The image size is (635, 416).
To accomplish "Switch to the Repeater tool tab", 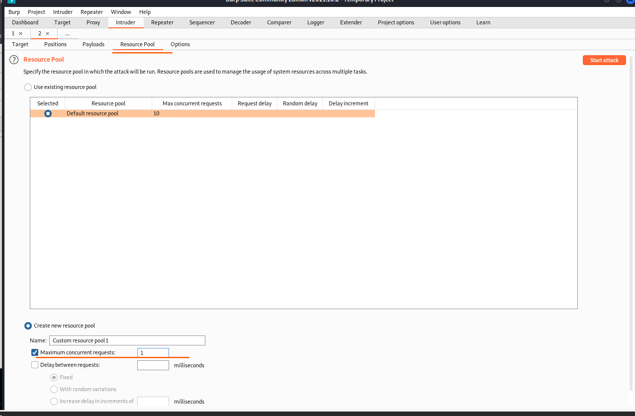I will [162, 22].
